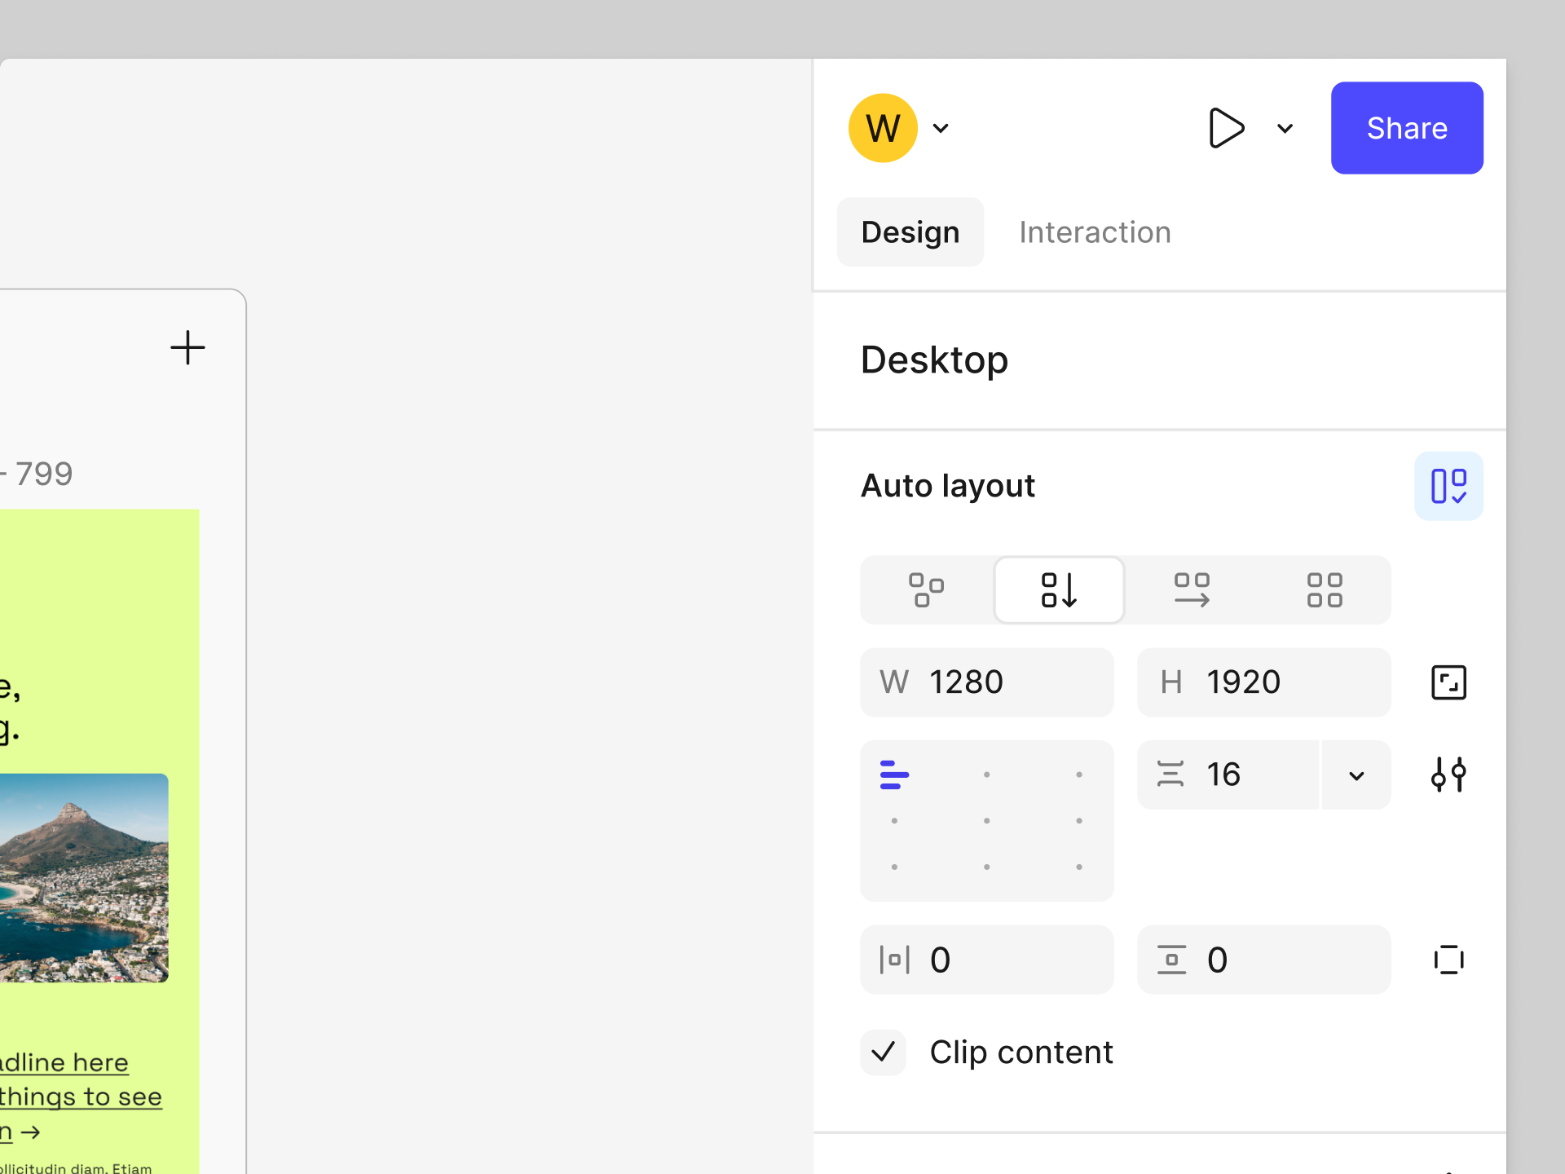The width and height of the screenshot is (1565, 1174).
Task: Switch to the Interaction tab
Action: 1094,232
